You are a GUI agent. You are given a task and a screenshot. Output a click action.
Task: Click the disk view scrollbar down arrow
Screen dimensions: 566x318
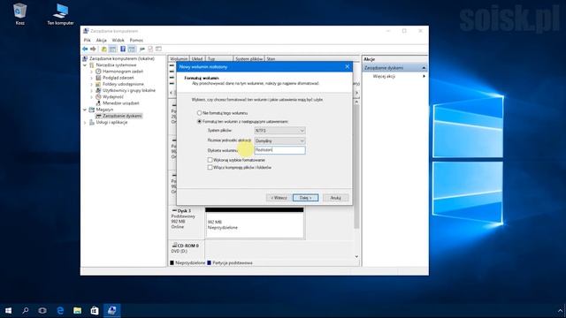coord(356,257)
